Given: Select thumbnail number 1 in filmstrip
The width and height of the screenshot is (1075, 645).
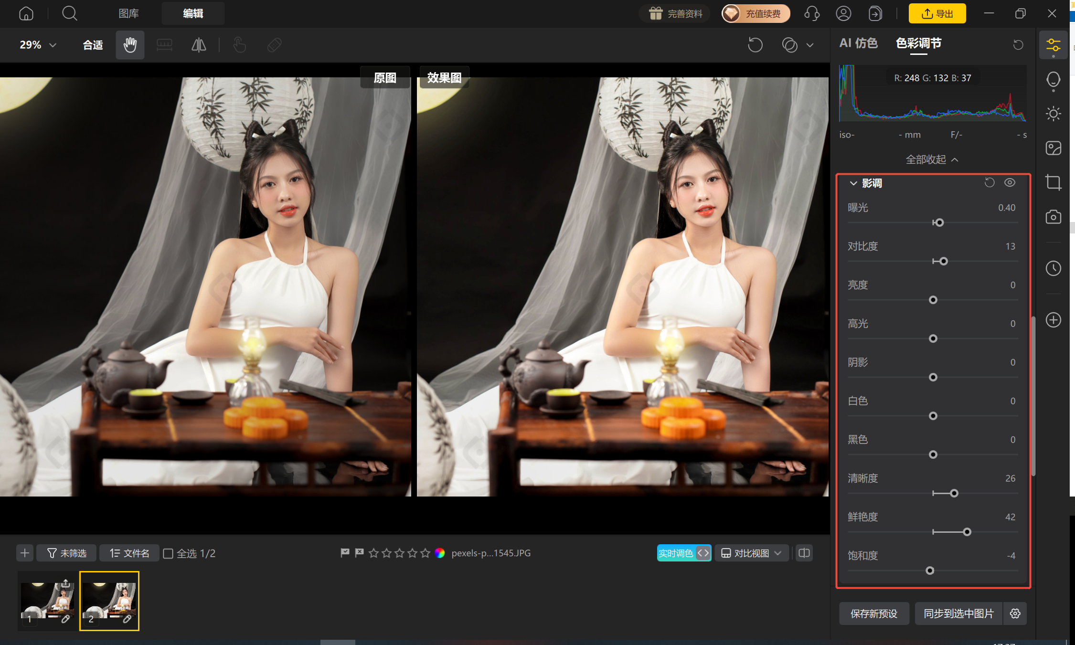Looking at the screenshot, I should click(x=47, y=601).
